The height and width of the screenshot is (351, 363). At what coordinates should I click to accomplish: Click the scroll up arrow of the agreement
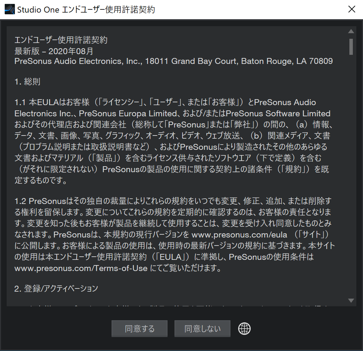351,31
